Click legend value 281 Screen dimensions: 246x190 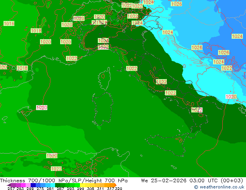(50, 188)
